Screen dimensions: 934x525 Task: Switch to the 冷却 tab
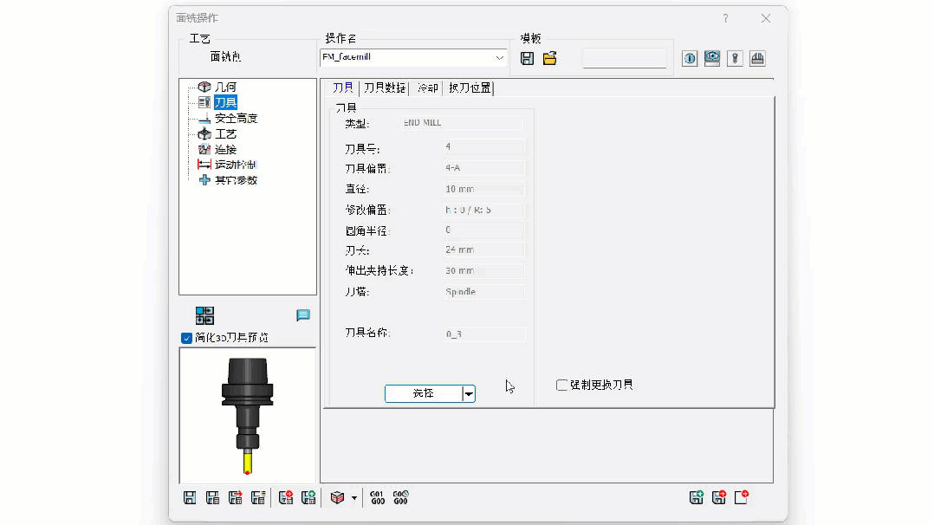pos(428,88)
